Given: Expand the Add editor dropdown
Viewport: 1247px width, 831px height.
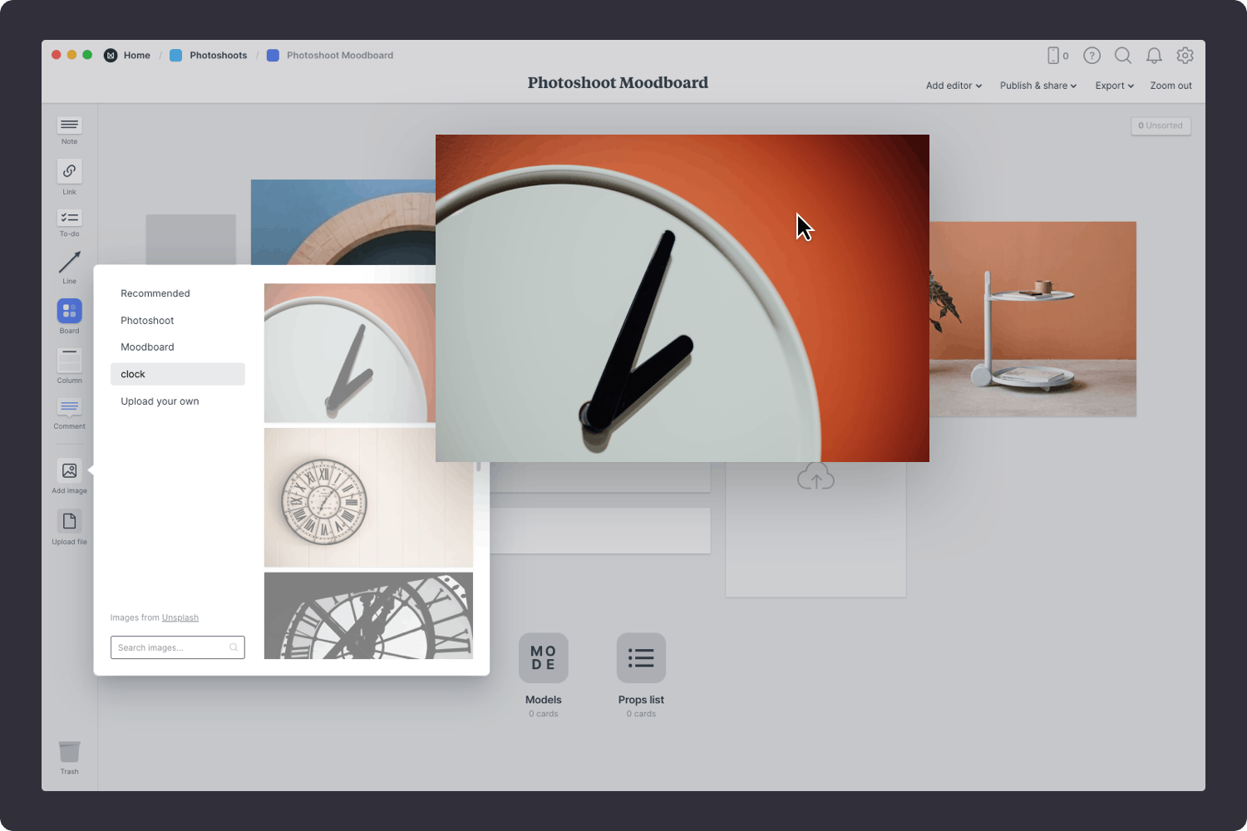Looking at the screenshot, I should click(954, 86).
